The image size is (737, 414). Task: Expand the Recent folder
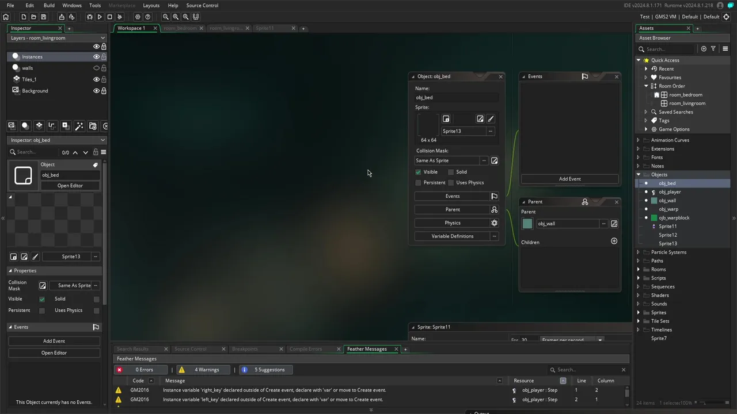click(x=646, y=68)
